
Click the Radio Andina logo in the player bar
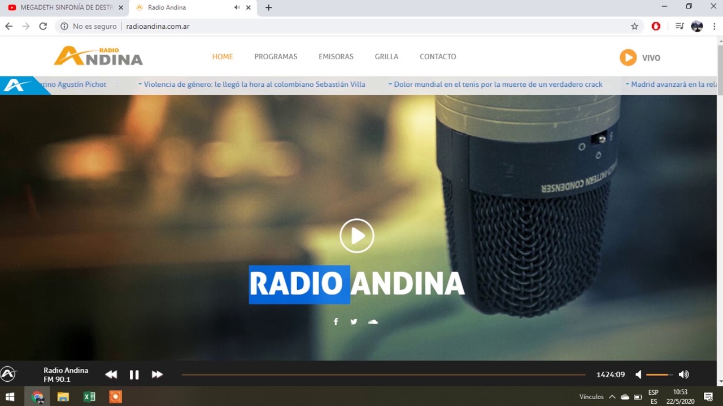[8, 374]
